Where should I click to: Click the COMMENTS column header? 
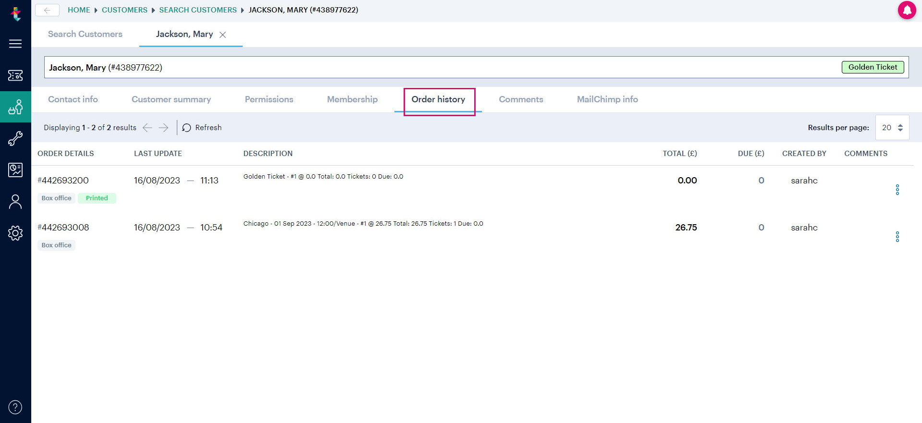click(866, 154)
